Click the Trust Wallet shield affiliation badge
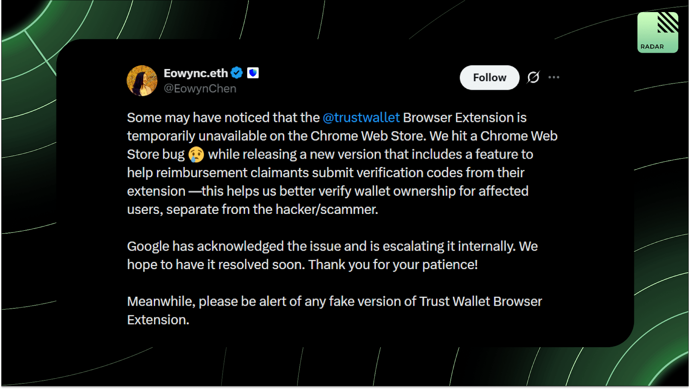Image resolution: width=690 pixels, height=389 pixels. pos(253,73)
